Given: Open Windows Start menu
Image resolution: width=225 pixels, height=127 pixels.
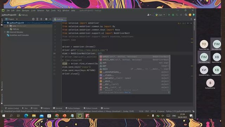Looking at the screenshot, I should (x=4, y=116).
